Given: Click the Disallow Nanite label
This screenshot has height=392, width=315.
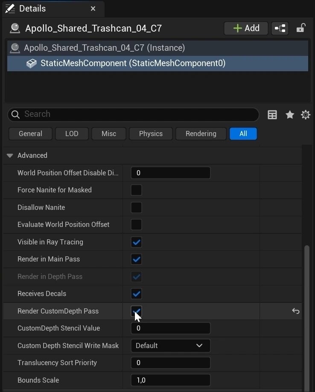Looking at the screenshot, I should pos(41,207).
